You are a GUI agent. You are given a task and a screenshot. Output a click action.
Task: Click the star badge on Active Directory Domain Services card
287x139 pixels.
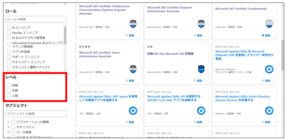(269, 111)
